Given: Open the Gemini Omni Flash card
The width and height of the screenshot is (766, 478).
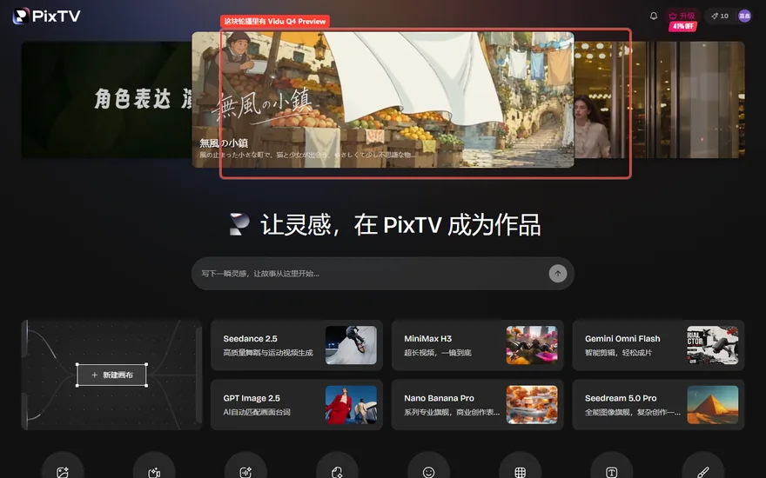Looking at the screenshot, I should pyautogui.click(x=658, y=345).
